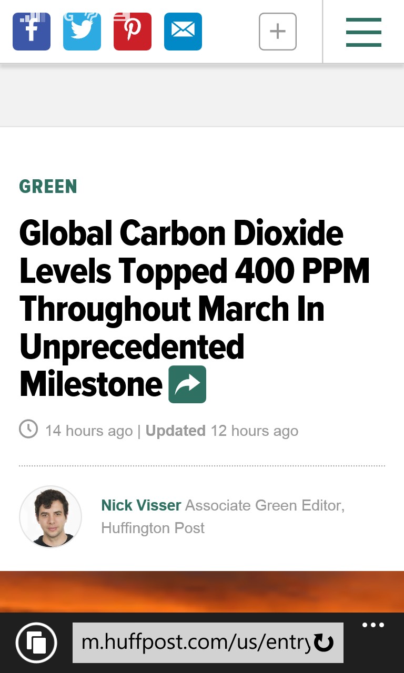This screenshot has width=404, height=673.
Task: Tap the green share arrow beside headline
Action: click(187, 384)
